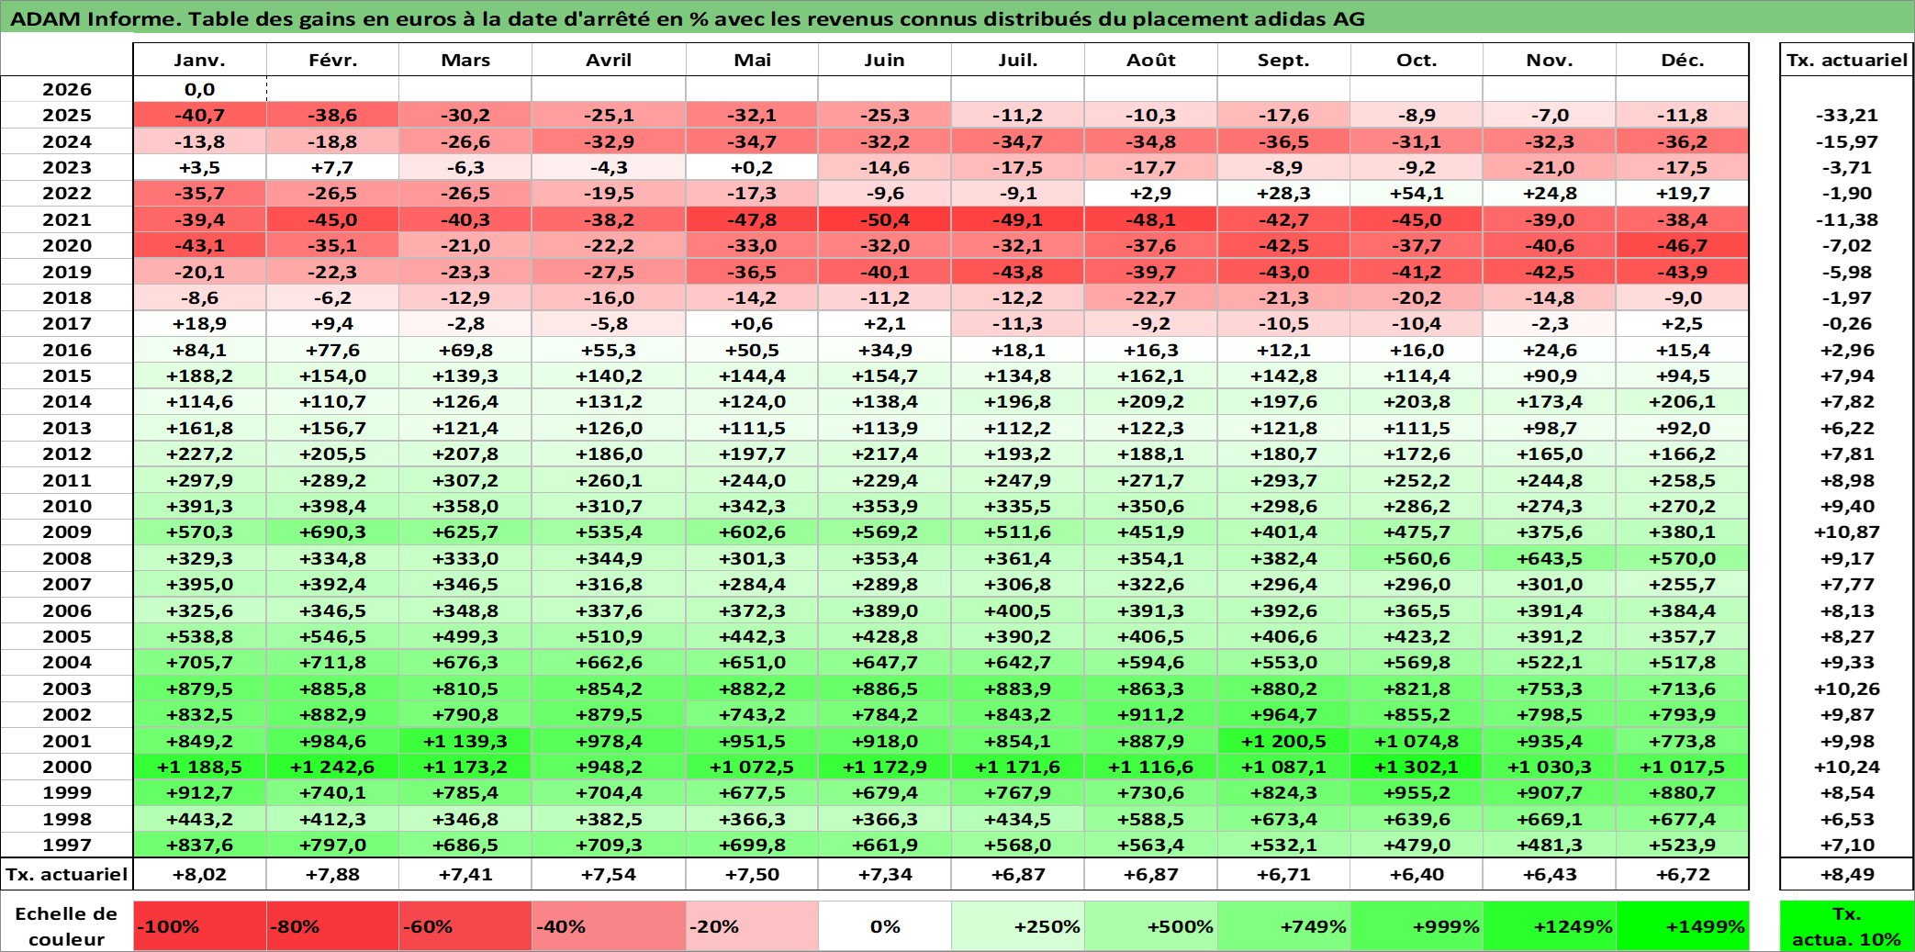
Task: Click the 'Tx. actuariel' column header at right
Action: [1846, 60]
